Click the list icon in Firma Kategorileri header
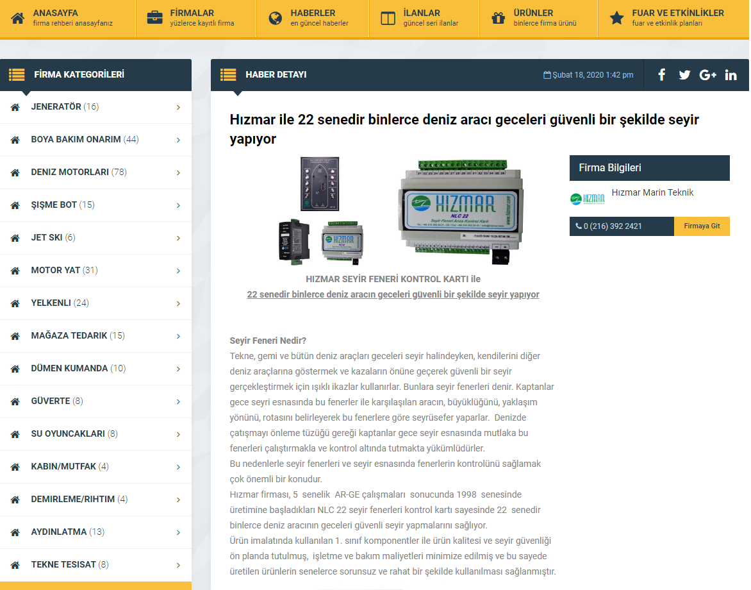The height and width of the screenshot is (590, 751). (x=17, y=75)
